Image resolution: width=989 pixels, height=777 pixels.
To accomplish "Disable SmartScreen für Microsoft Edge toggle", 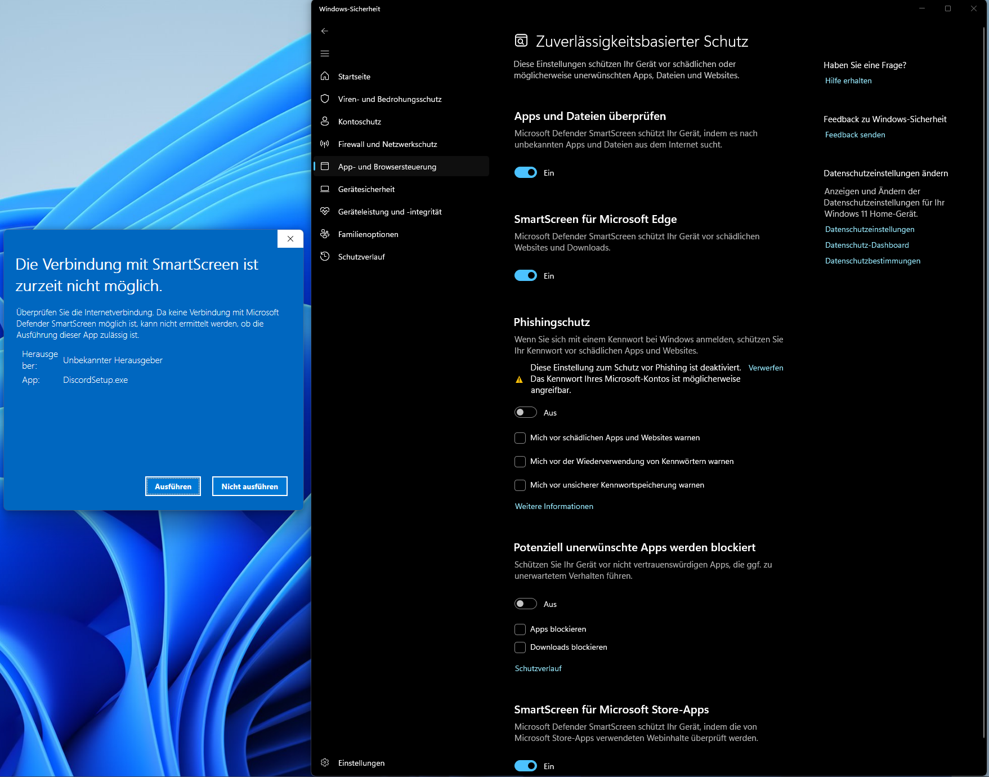I will pos(526,275).
